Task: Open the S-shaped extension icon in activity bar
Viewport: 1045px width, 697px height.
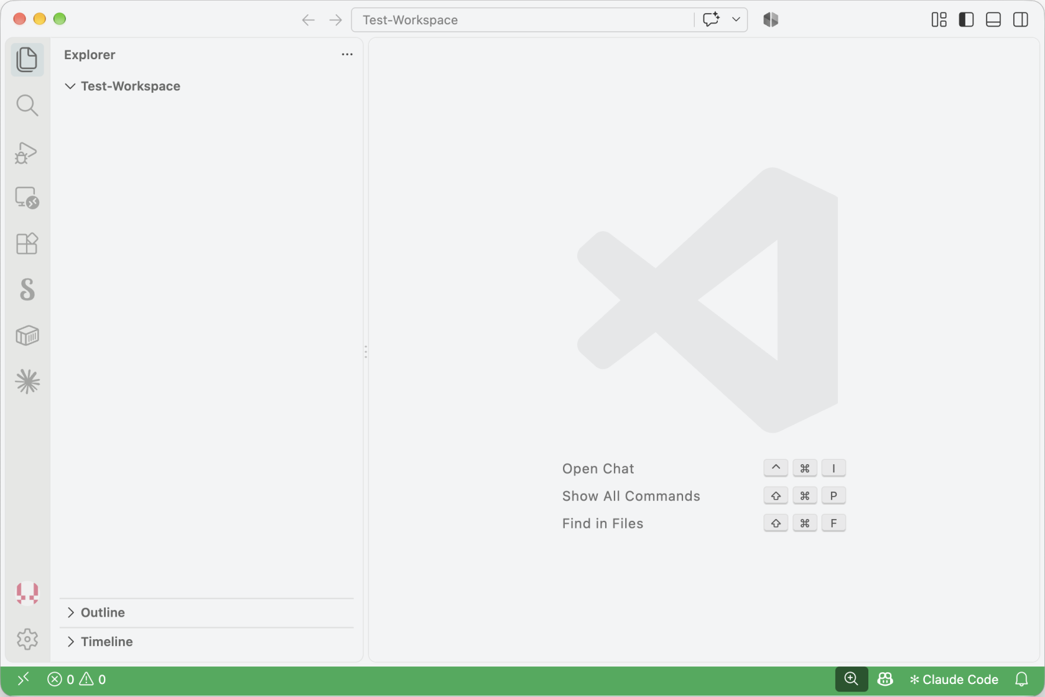Action: coord(27,289)
